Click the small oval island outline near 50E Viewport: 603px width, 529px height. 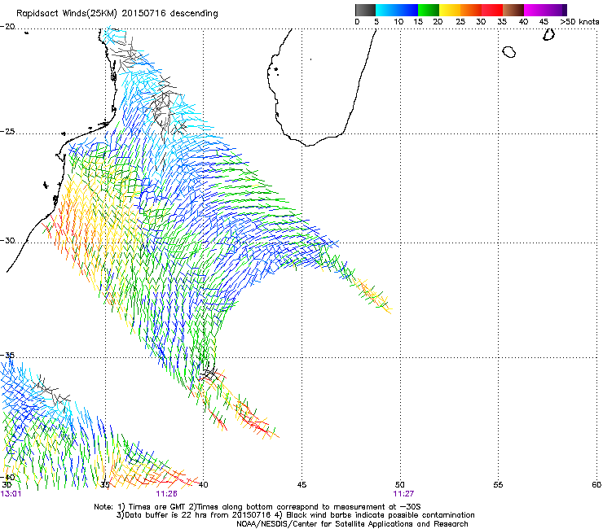(509, 52)
